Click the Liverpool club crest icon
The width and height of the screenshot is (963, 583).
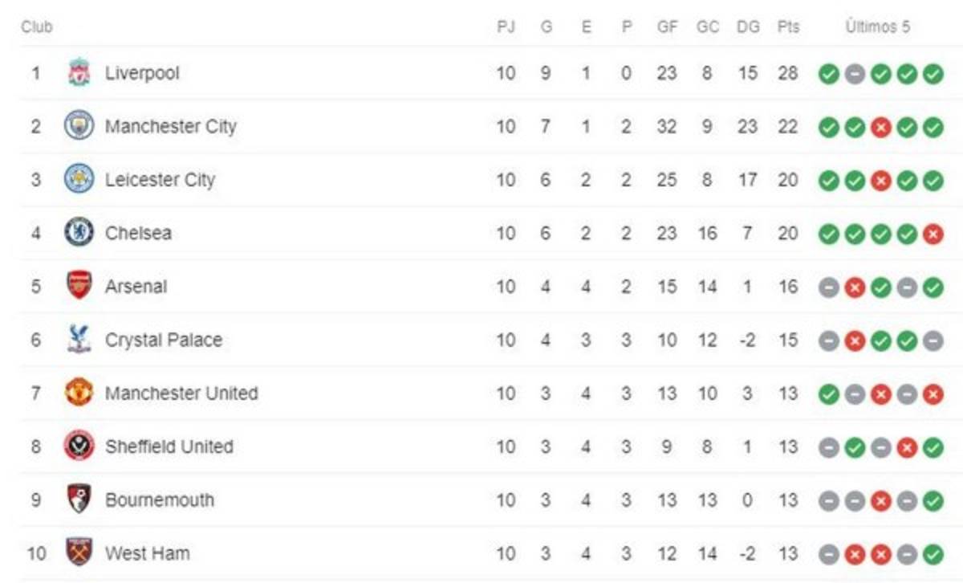(79, 73)
